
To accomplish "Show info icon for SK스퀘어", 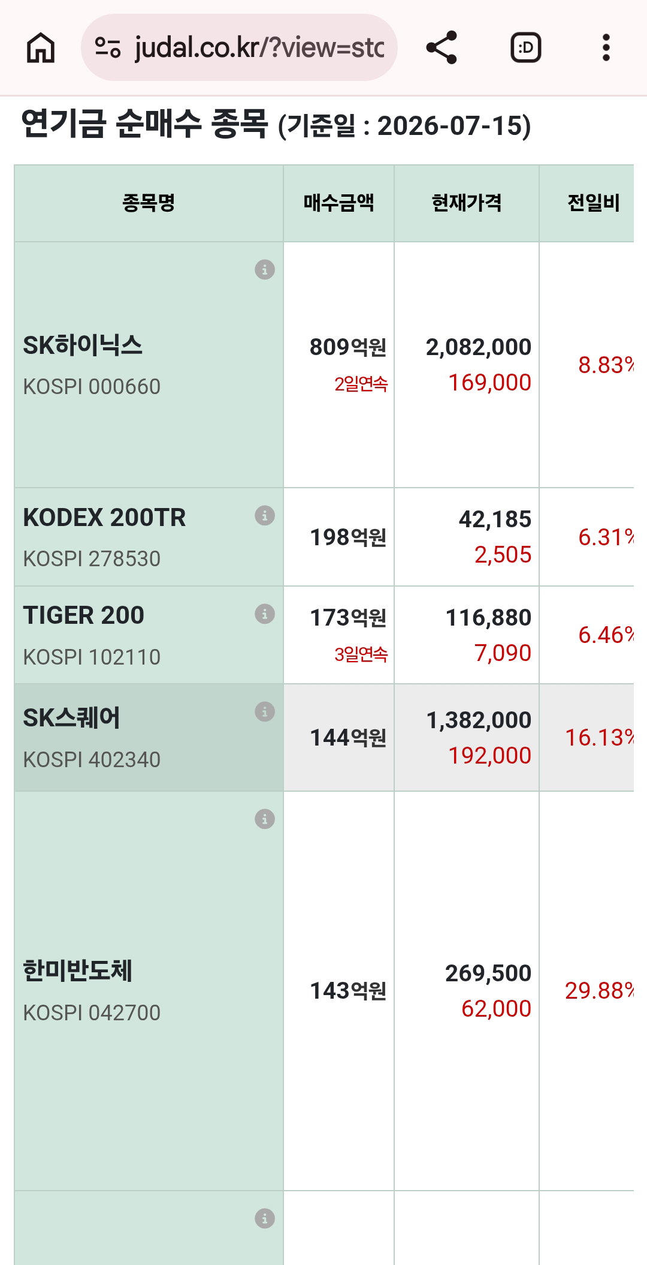I will (265, 711).
